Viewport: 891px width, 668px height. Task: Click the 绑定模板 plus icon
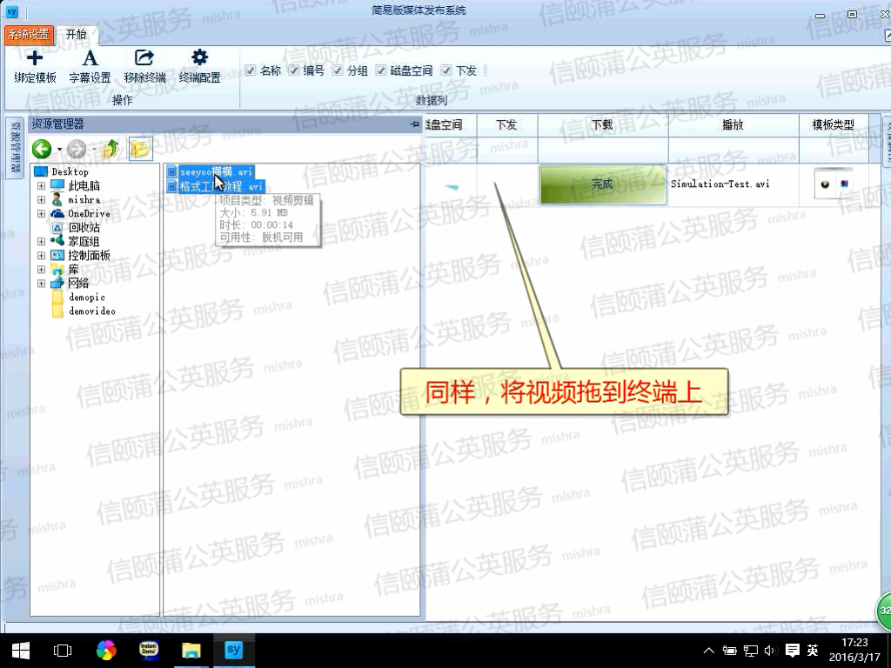pyautogui.click(x=35, y=59)
